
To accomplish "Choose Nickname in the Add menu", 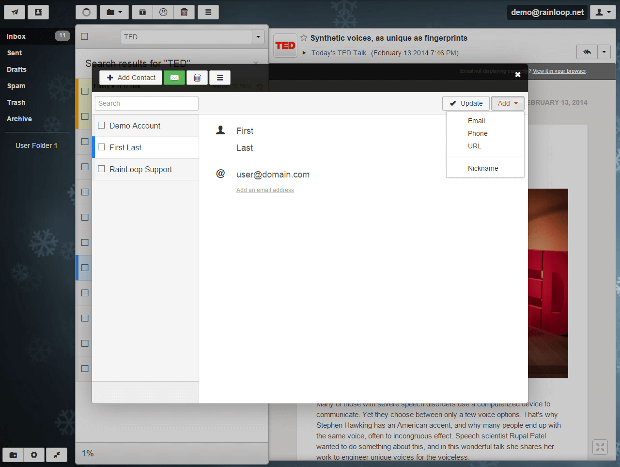I will coord(483,168).
